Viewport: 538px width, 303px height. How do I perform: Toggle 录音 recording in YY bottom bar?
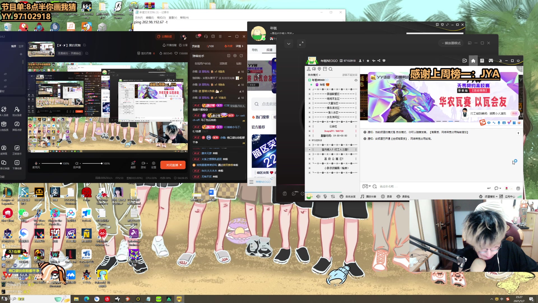(387, 197)
